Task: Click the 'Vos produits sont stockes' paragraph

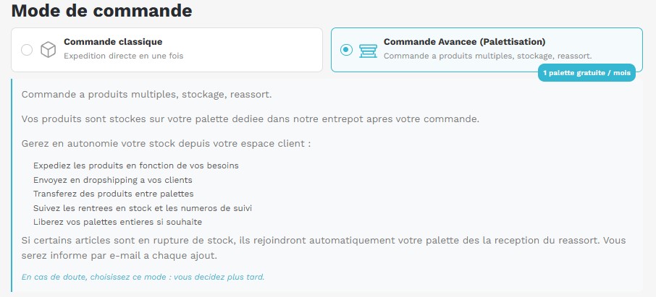Action: pos(251,119)
